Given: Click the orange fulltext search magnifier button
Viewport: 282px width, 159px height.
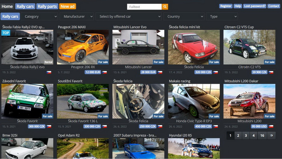Looking at the screenshot, I should point(165,7).
